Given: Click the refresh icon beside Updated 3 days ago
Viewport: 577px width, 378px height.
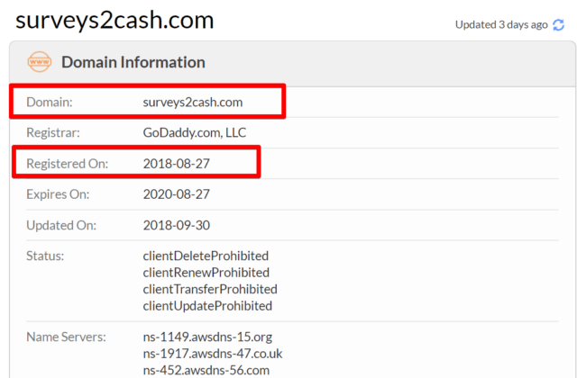Looking at the screenshot, I should pos(559,25).
